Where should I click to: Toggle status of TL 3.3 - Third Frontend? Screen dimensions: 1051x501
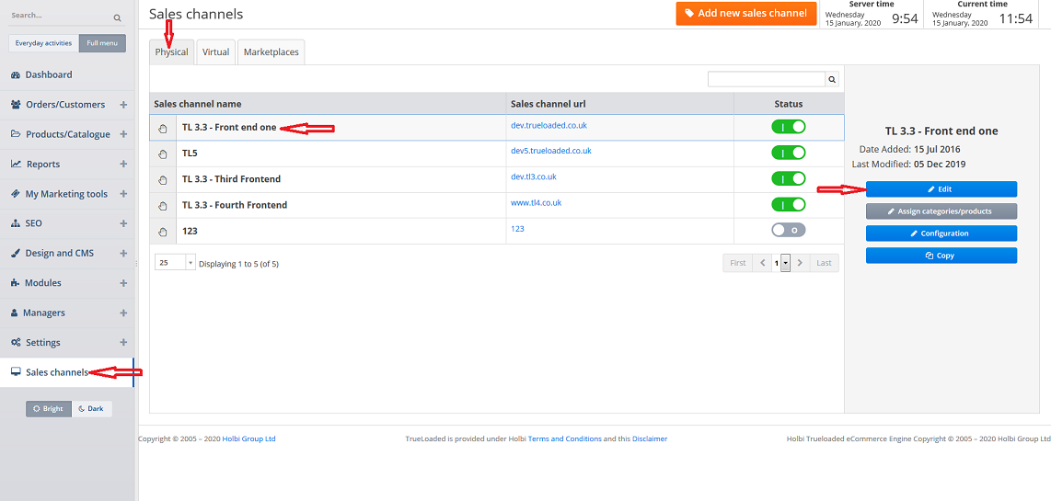pyautogui.click(x=788, y=178)
